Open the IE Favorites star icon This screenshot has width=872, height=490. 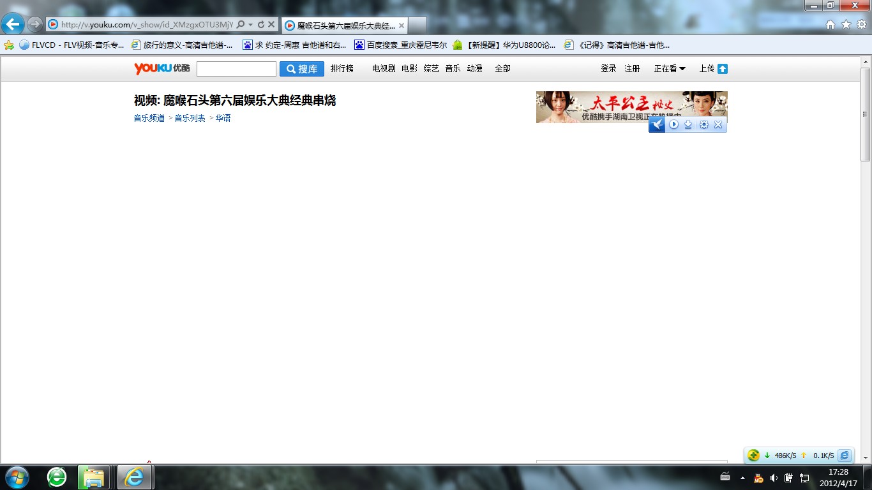tap(846, 24)
